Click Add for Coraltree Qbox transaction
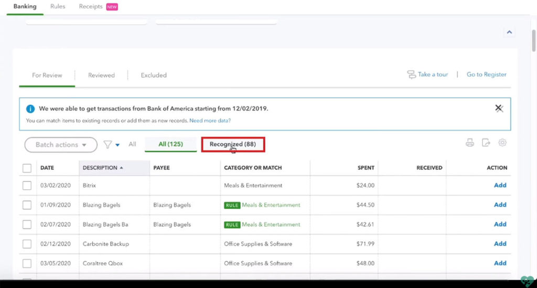The height and width of the screenshot is (288, 537). click(500, 263)
